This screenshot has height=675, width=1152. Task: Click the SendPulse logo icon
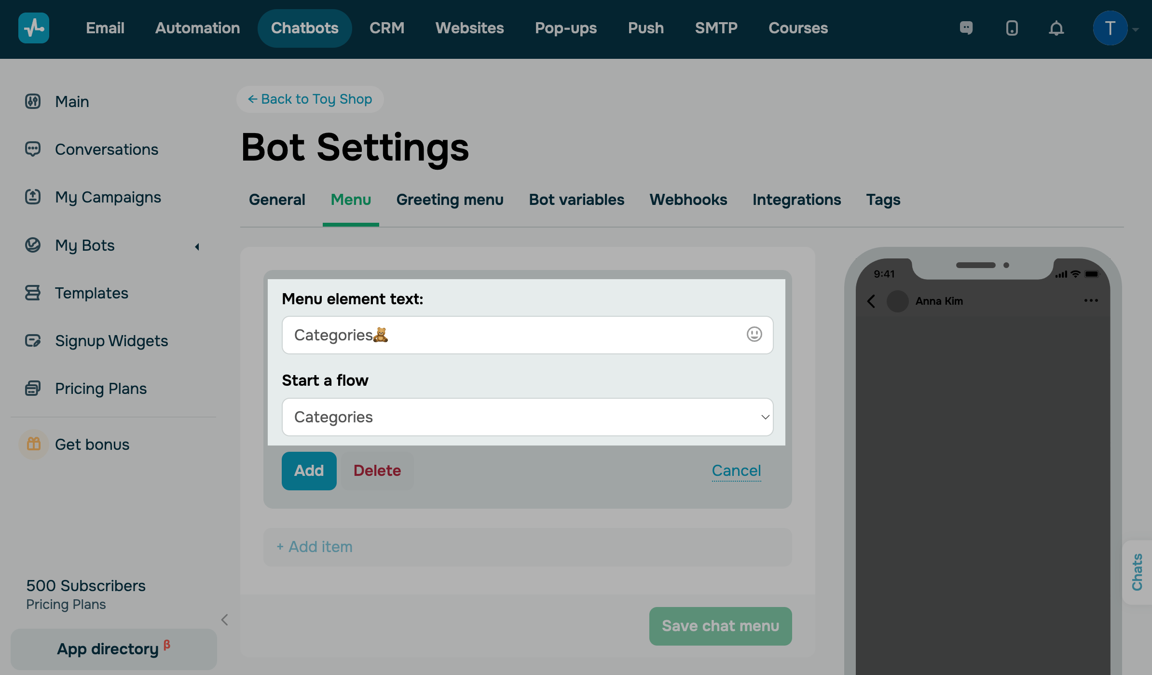coord(33,28)
